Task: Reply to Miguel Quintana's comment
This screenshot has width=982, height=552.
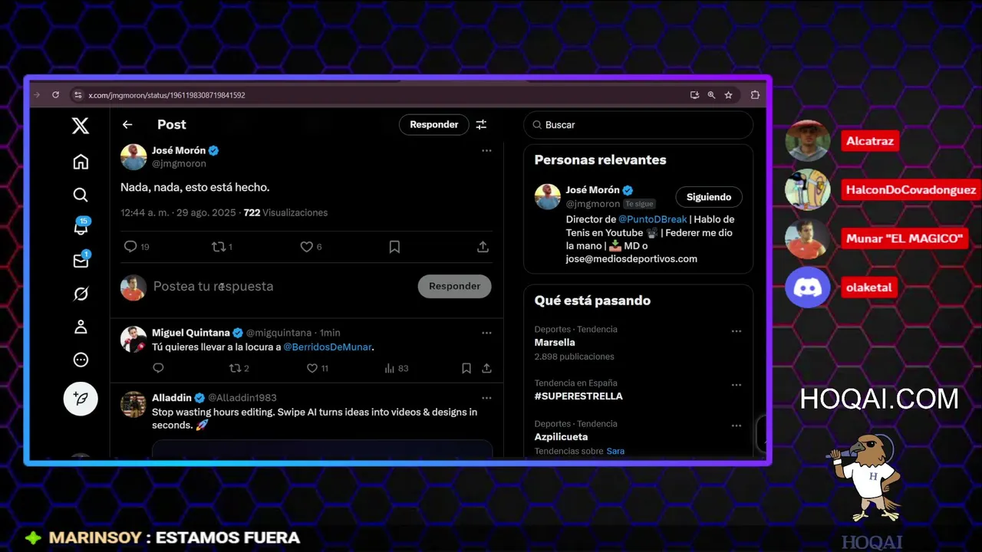Action: tap(158, 368)
